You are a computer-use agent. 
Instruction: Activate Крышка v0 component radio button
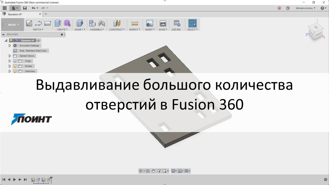click(38, 40)
